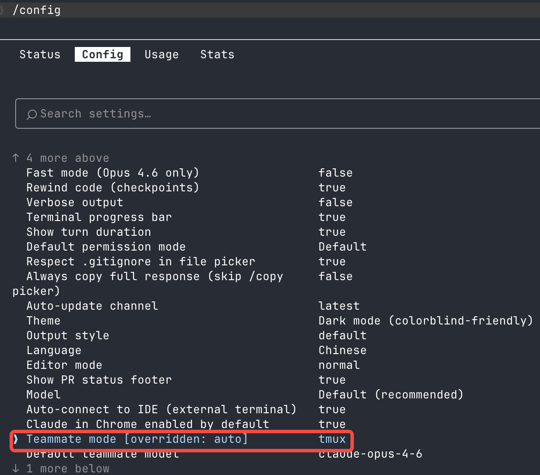Click the search magnifier icon
This screenshot has width=540, height=475.
click(x=32, y=114)
